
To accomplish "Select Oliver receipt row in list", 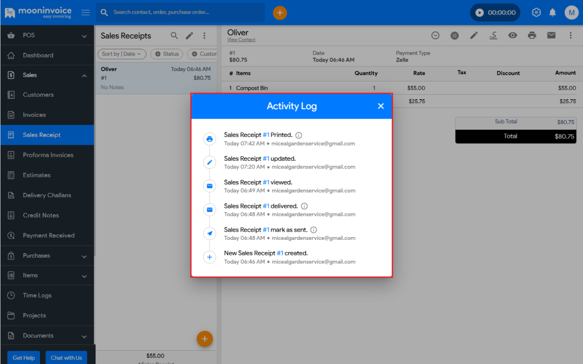I will [156, 78].
